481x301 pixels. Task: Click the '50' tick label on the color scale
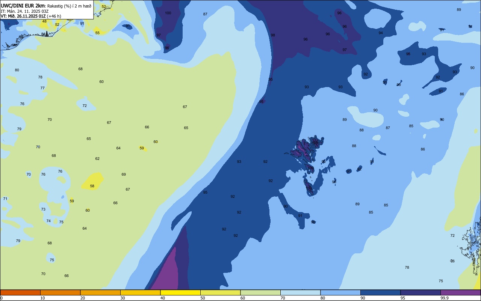(203, 298)
